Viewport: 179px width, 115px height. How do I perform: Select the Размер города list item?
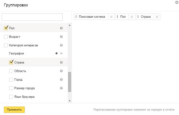[24, 88]
